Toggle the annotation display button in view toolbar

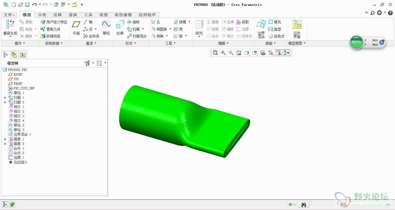click(x=278, y=53)
